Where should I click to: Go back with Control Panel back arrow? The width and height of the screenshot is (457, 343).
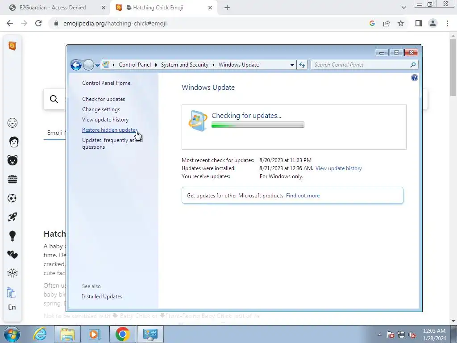[x=76, y=65]
